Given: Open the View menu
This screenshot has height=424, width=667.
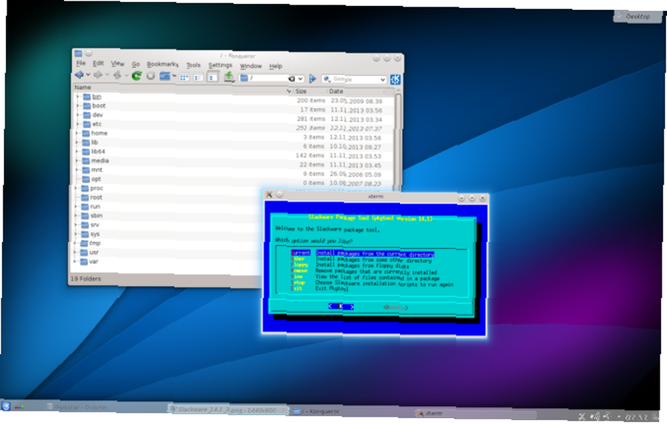Looking at the screenshot, I should click(117, 64).
